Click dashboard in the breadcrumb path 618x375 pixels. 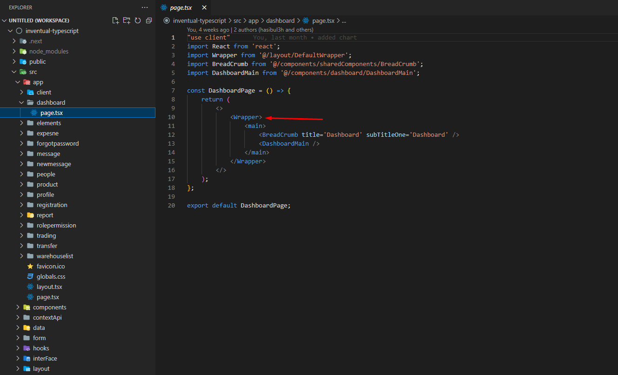[x=280, y=20]
